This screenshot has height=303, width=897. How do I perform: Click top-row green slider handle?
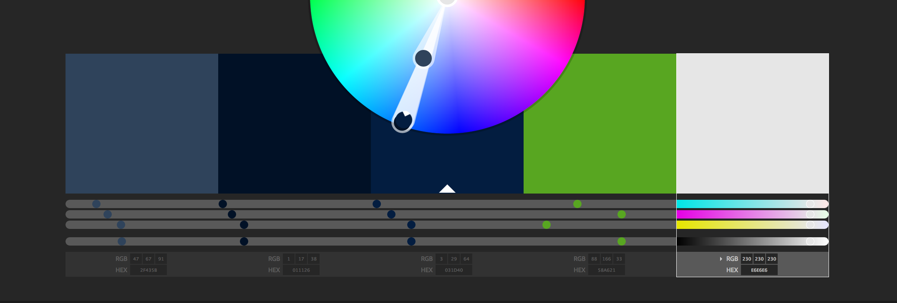pos(577,204)
